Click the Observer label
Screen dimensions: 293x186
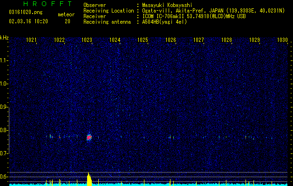[x=95, y=5]
